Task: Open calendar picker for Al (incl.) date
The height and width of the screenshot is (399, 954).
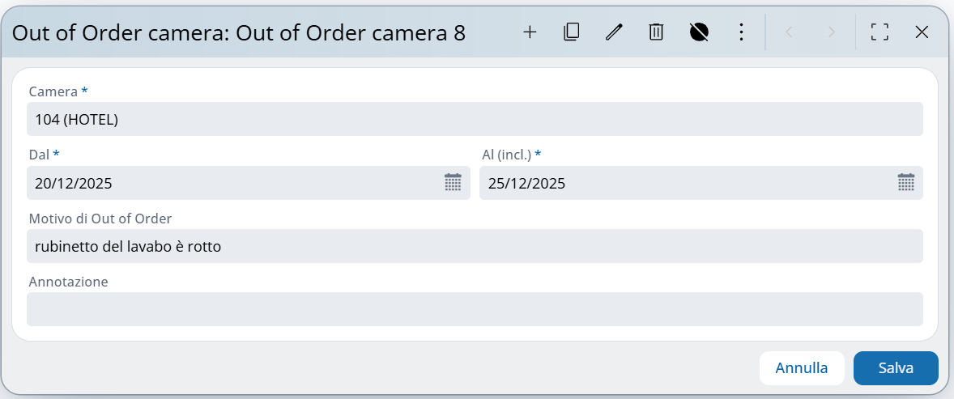Action: pyautogui.click(x=906, y=183)
